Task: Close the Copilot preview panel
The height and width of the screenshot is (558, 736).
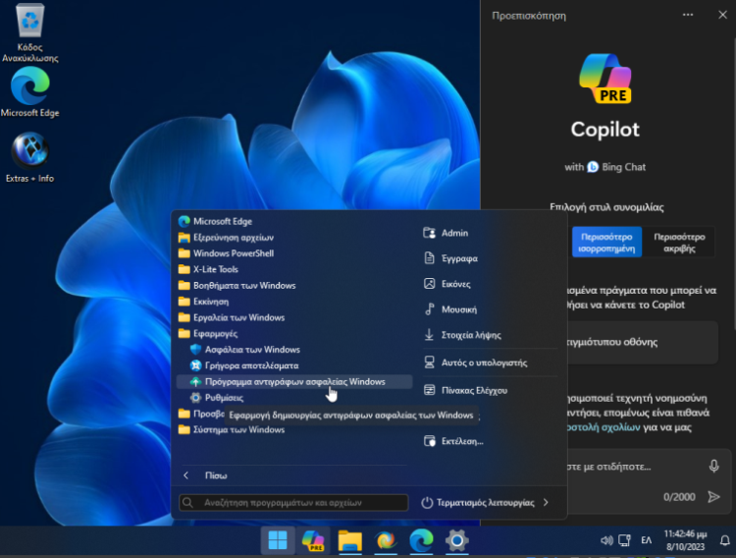Action: point(722,15)
